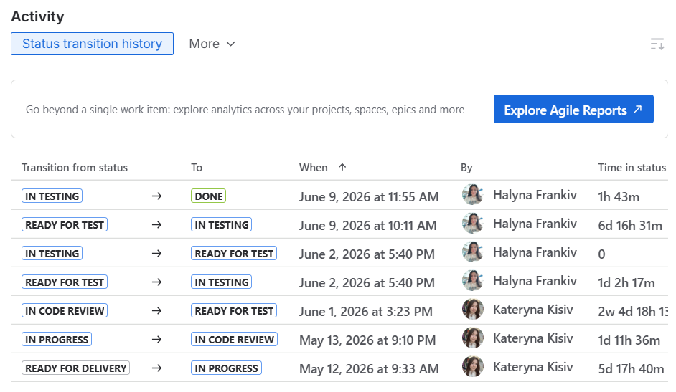
Task: Click the When column header
Action: [x=314, y=168]
